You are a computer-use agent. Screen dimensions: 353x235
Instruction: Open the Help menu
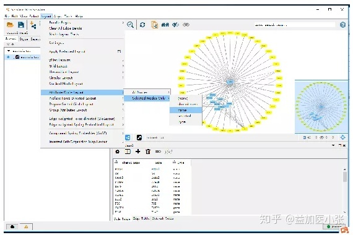(79, 16)
